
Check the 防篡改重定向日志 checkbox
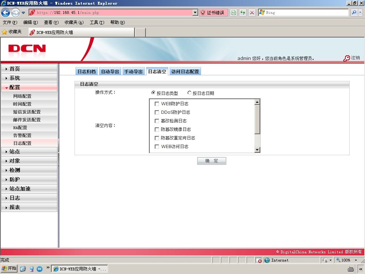157,138
